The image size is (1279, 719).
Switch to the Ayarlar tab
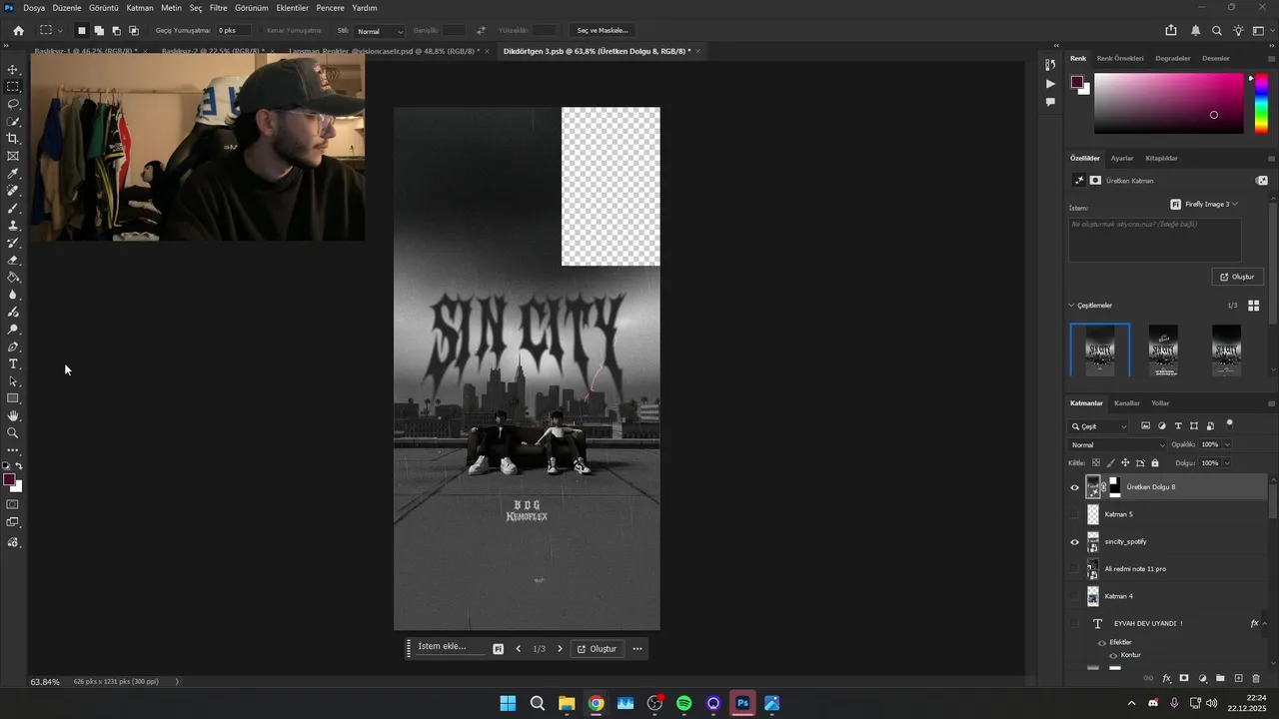coord(1122,158)
